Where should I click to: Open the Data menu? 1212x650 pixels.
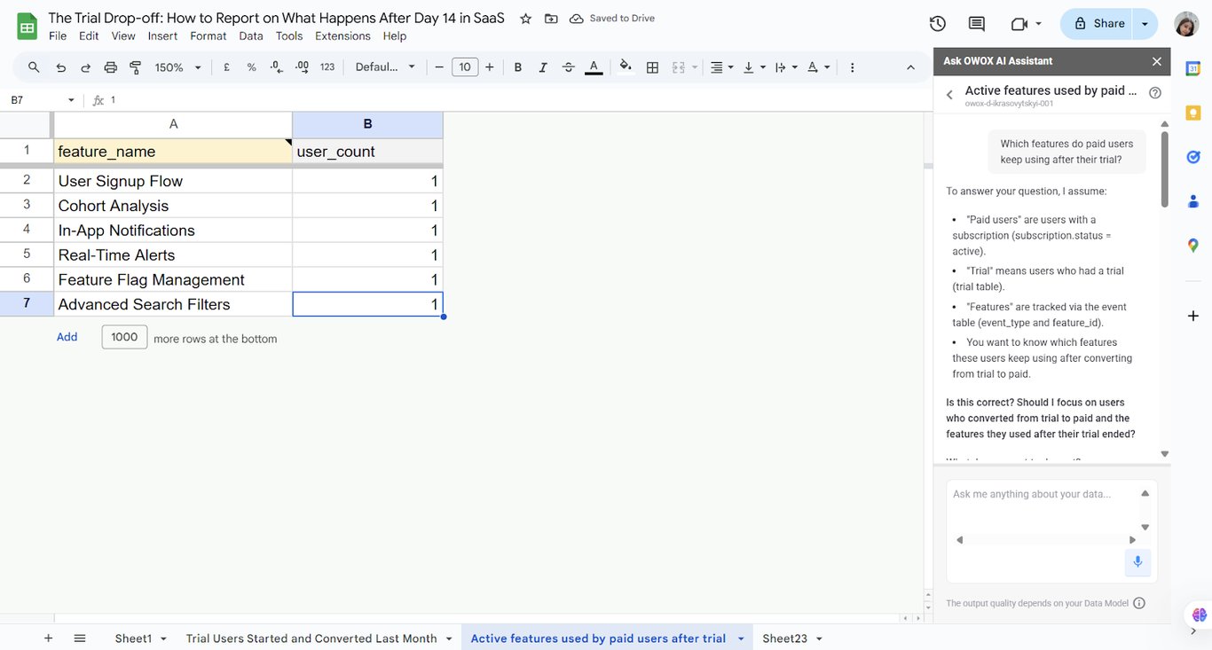point(251,36)
